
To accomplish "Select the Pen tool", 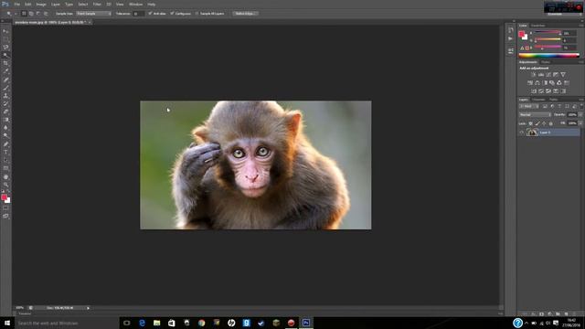I will pyautogui.click(x=5, y=144).
